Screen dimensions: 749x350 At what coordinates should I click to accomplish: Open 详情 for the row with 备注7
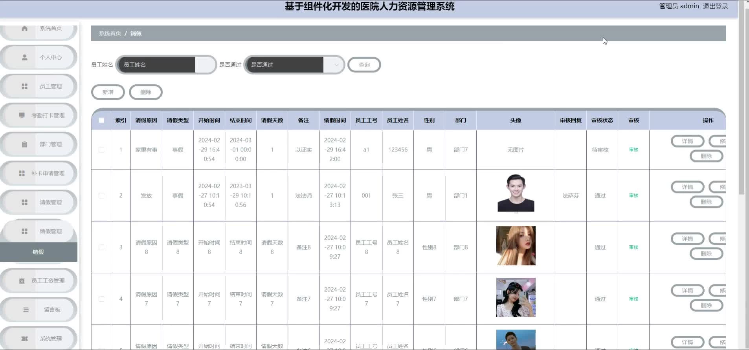(x=687, y=291)
